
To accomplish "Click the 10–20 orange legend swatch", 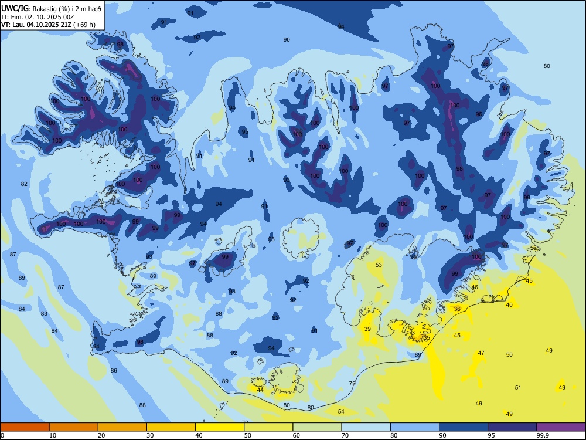I will coord(74,427).
